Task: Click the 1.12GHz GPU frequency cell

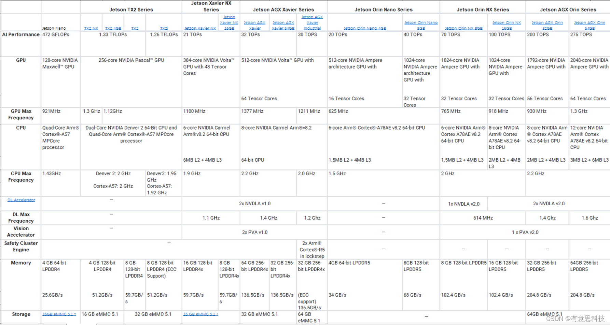Action: pos(113,111)
